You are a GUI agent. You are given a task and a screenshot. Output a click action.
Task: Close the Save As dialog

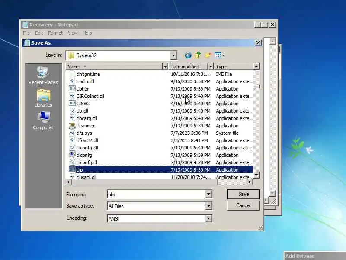[258, 42]
